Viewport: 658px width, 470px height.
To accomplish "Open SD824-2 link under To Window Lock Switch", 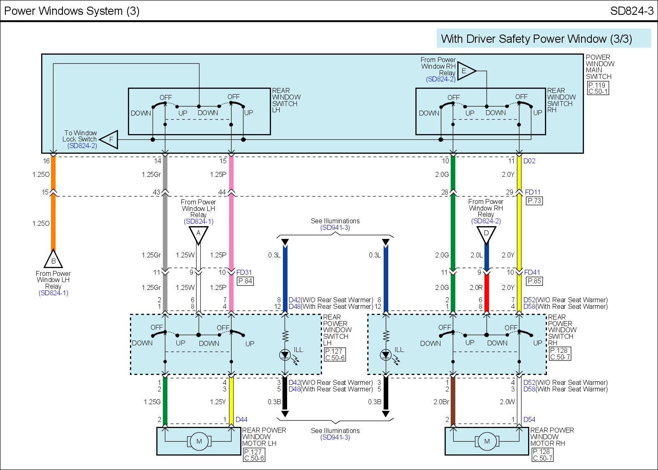I will pyautogui.click(x=82, y=146).
